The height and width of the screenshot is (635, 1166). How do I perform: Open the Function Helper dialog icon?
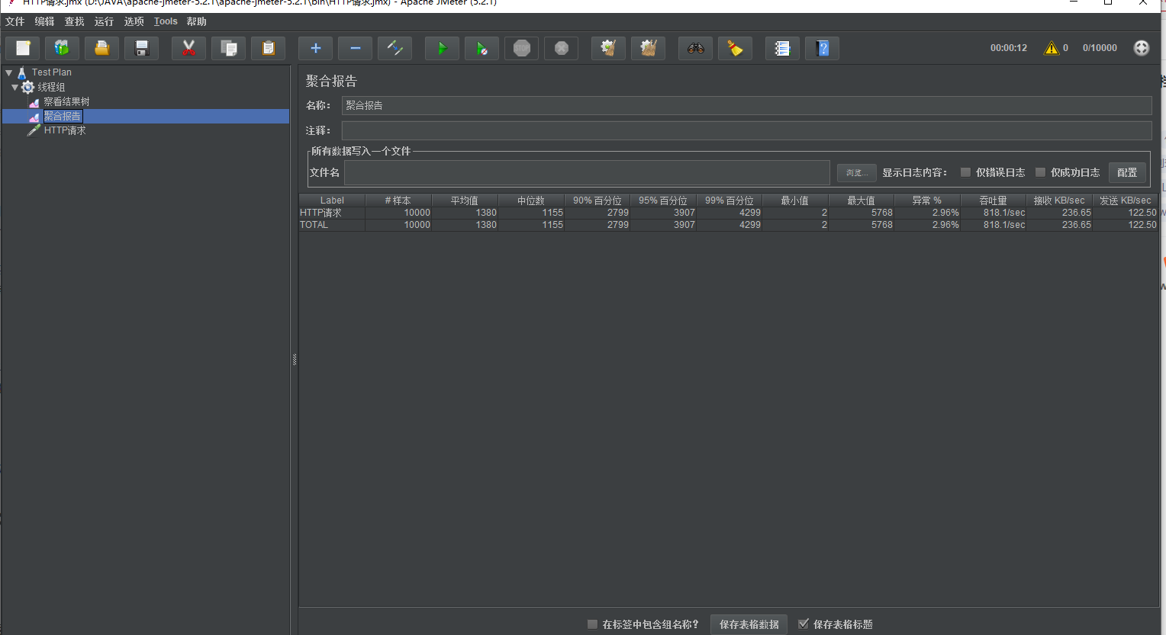[x=783, y=48]
